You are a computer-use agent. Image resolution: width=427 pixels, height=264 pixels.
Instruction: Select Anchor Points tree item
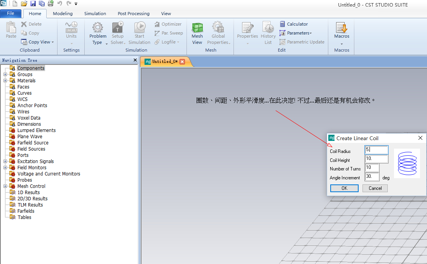pyautogui.click(x=32, y=105)
